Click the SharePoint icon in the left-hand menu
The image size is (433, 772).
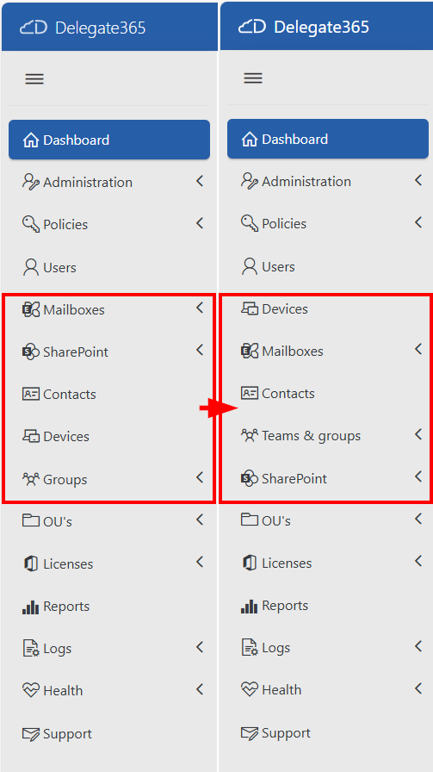tap(31, 352)
